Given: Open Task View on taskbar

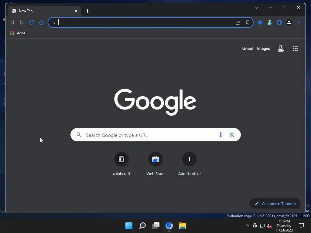Looking at the screenshot, I should pyautogui.click(x=156, y=226).
